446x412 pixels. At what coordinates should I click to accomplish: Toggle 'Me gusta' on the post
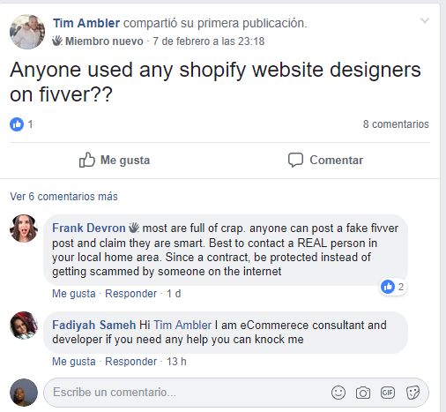(115, 161)
